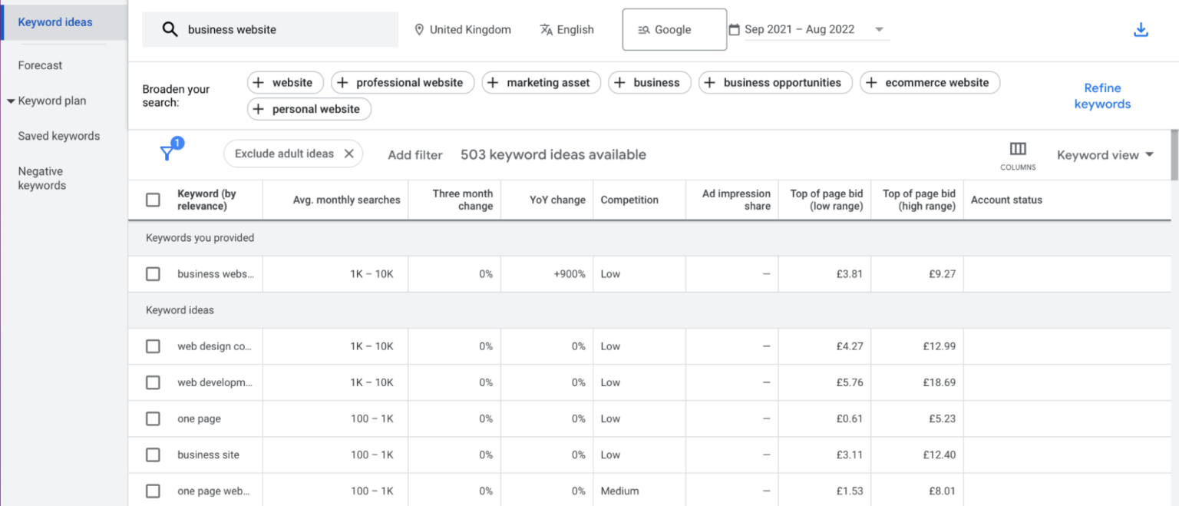The height and width of the screenshot is (506, 1179).
Task: Click the English language setting icon
Action: click(x=546, y=30)
